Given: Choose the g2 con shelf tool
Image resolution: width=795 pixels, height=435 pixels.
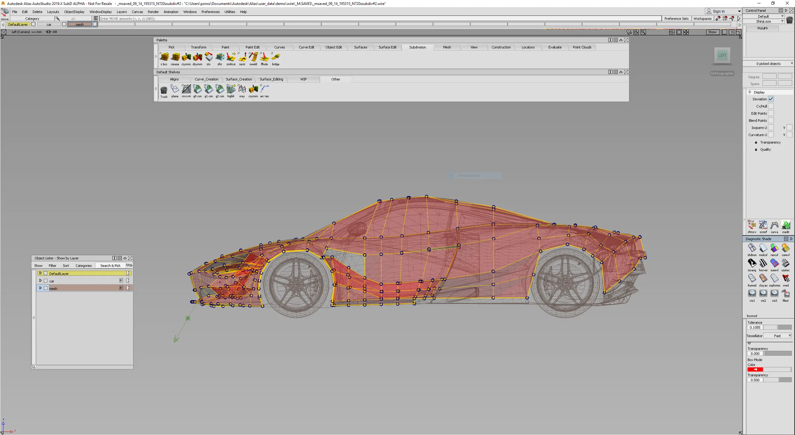Looking at the screenshot, I should [220, 91].
